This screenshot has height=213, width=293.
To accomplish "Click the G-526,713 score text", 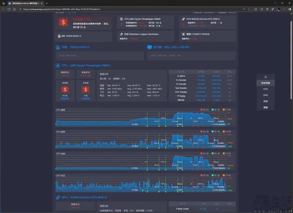I will pyautogui.click(x=82, y=19).
